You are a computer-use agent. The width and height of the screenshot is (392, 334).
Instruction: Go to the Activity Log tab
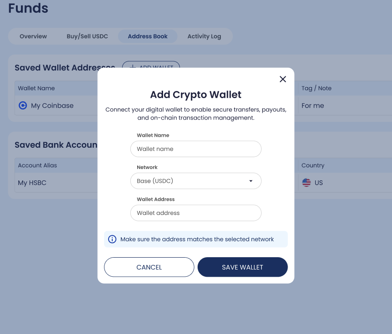[204, 36]
